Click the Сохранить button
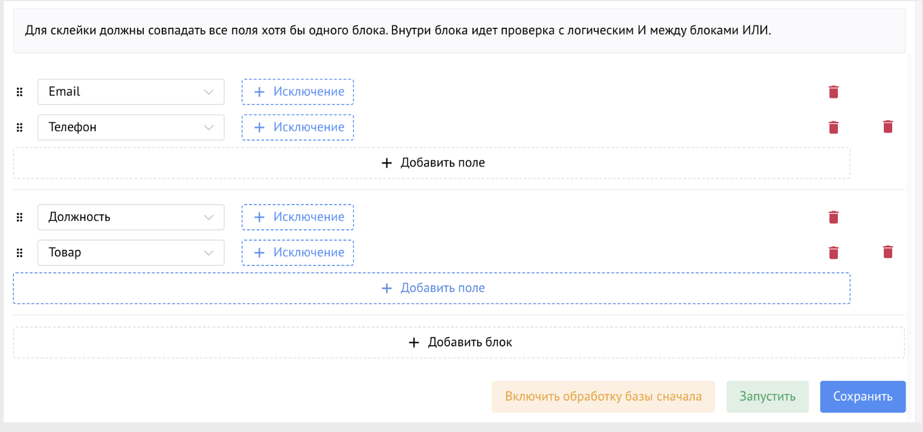 coord(863,396)
